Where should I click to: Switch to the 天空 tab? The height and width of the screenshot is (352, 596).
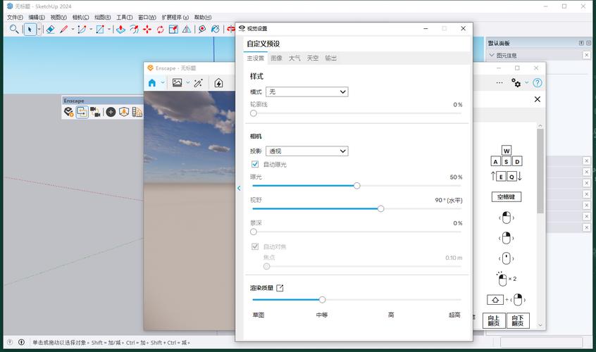point(313,58)
